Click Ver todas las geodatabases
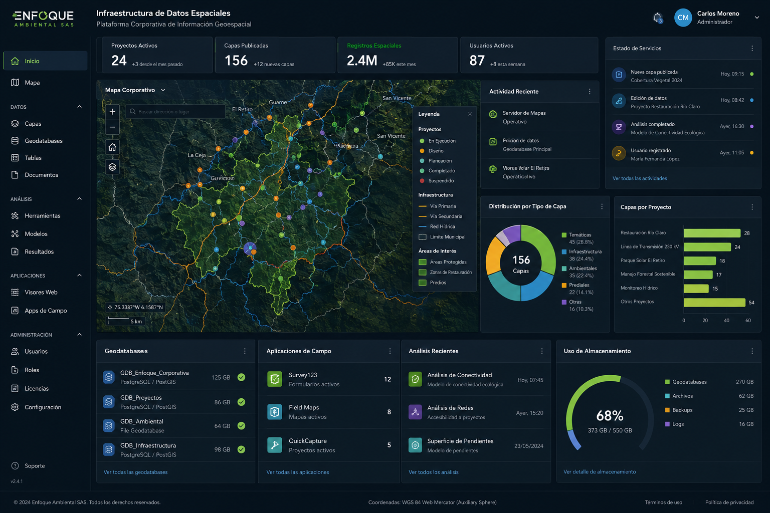This screenshot has width=770, height=513. [135, 472]
